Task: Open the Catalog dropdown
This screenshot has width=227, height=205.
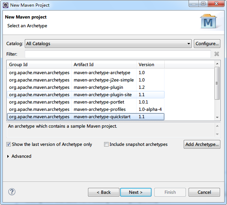Action: [108, 43]
